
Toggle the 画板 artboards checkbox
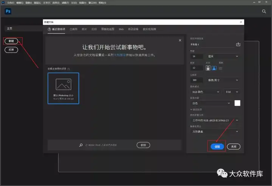(x=221, y=68)
